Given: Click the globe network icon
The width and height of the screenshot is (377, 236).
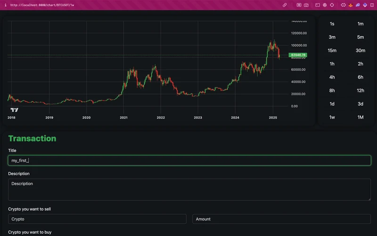Looking at the screenshot, I should point(325,5).
